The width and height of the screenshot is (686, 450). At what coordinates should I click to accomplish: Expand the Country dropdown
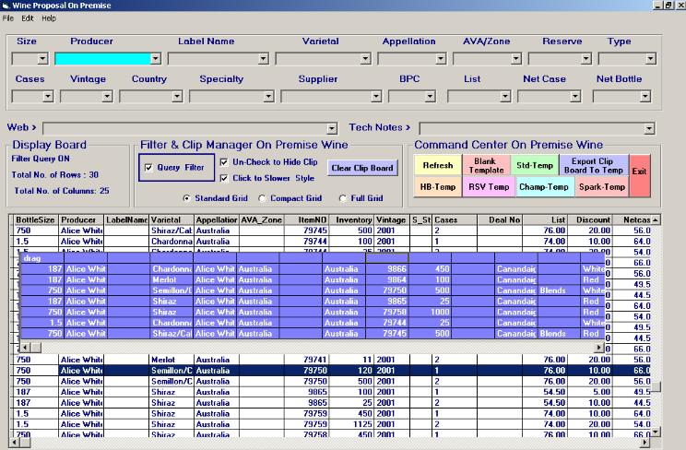pos(177,96)
